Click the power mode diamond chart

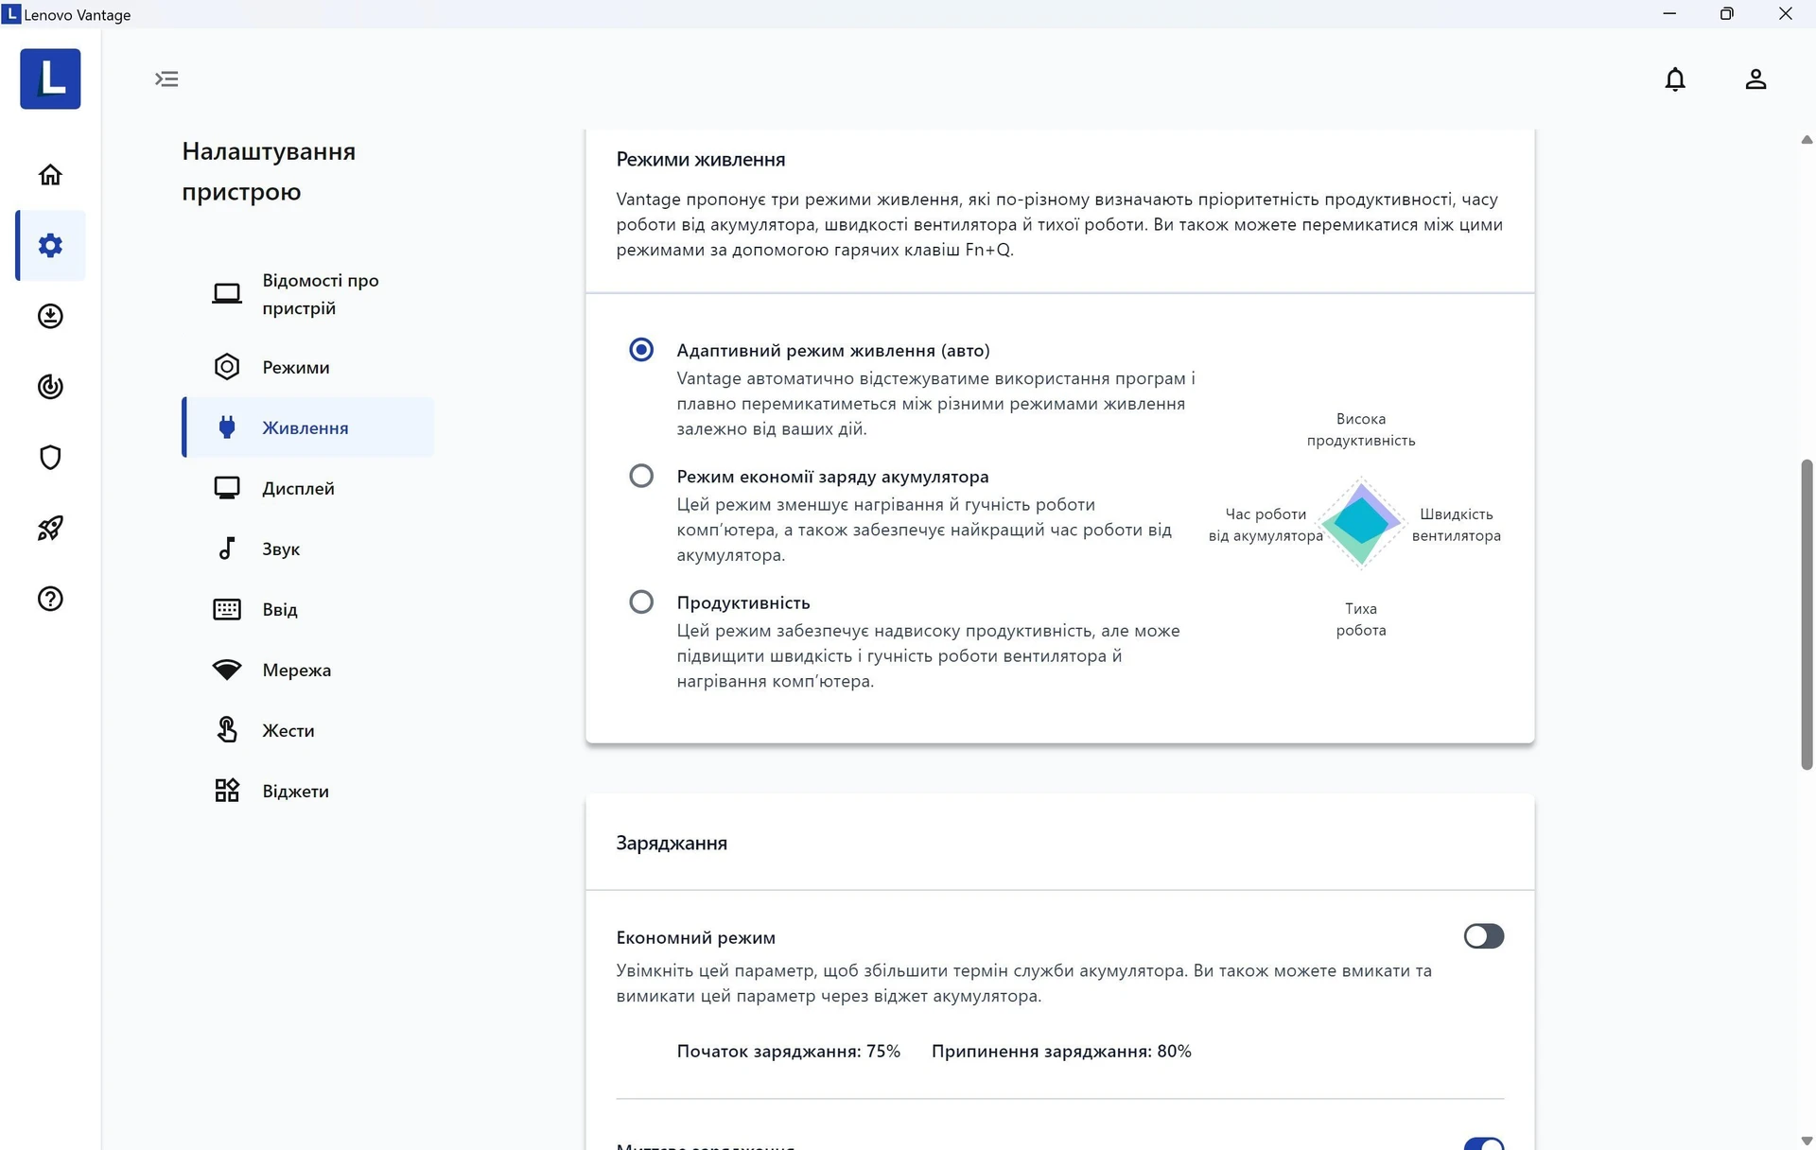(1361, 523)
